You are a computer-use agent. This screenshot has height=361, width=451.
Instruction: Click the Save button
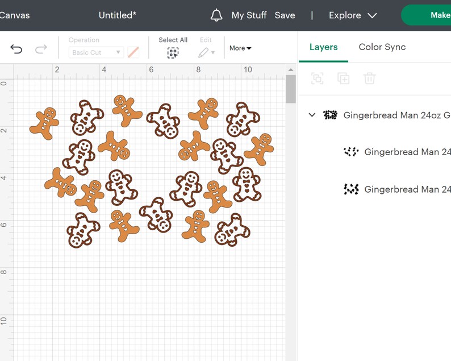[x=285, y=15]
